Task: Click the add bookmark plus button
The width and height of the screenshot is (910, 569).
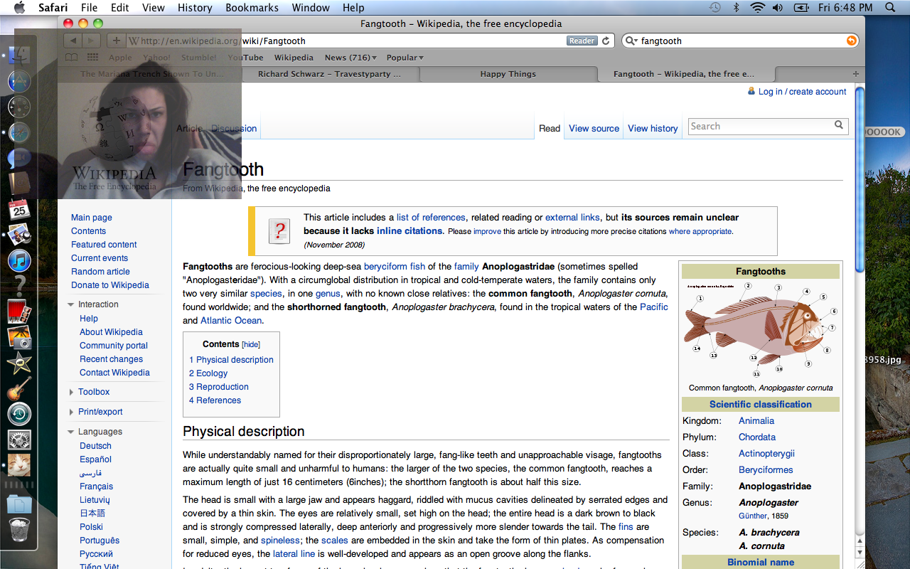Action: 117,41
